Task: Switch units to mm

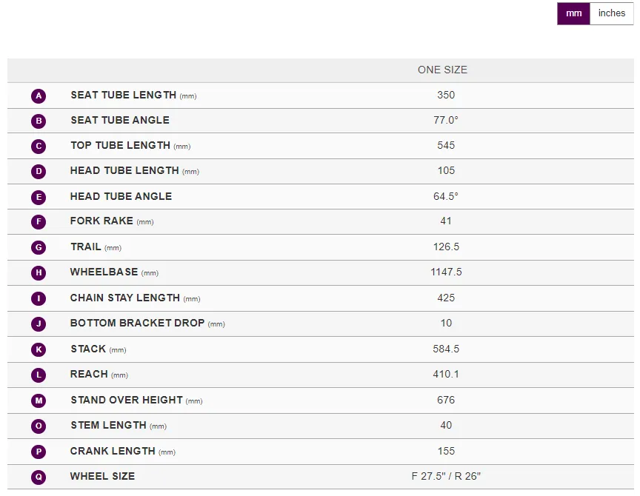Action: pos(573,13)
